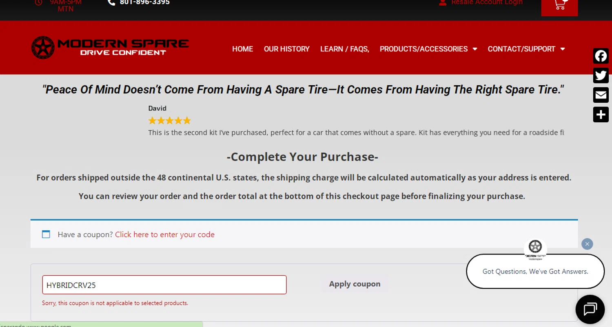The width and height of the screenshot is (612, 327).
Task: Click David's review text about second kit
Action: pyautogui.click(x=356, y=133)
